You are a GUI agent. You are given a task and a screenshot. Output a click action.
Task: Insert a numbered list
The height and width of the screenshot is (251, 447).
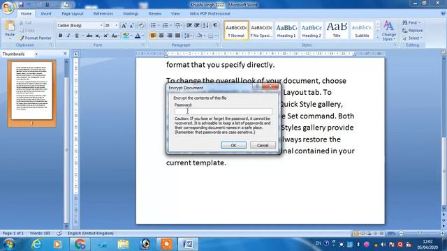[165, 26]
